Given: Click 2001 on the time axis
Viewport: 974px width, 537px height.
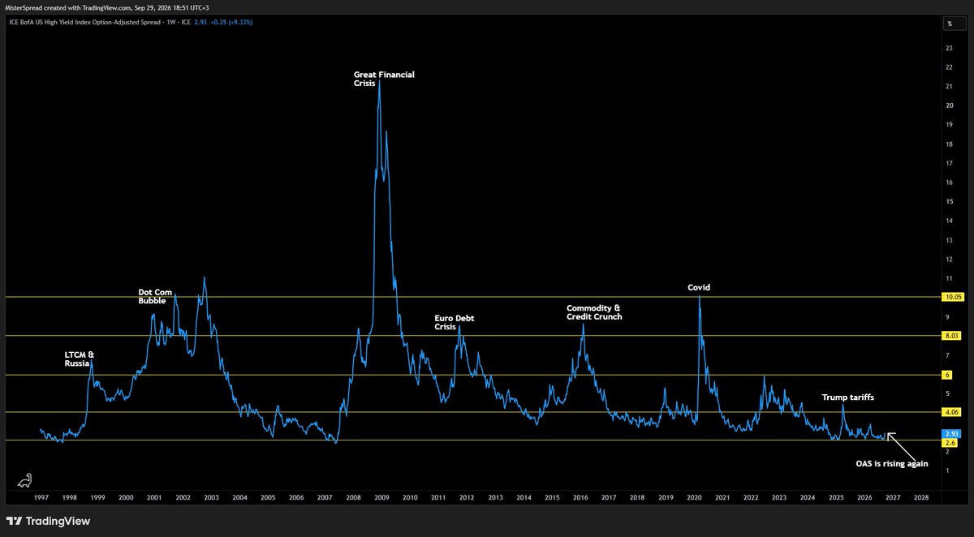Looking at the screenshot, I should coord(154,496).
